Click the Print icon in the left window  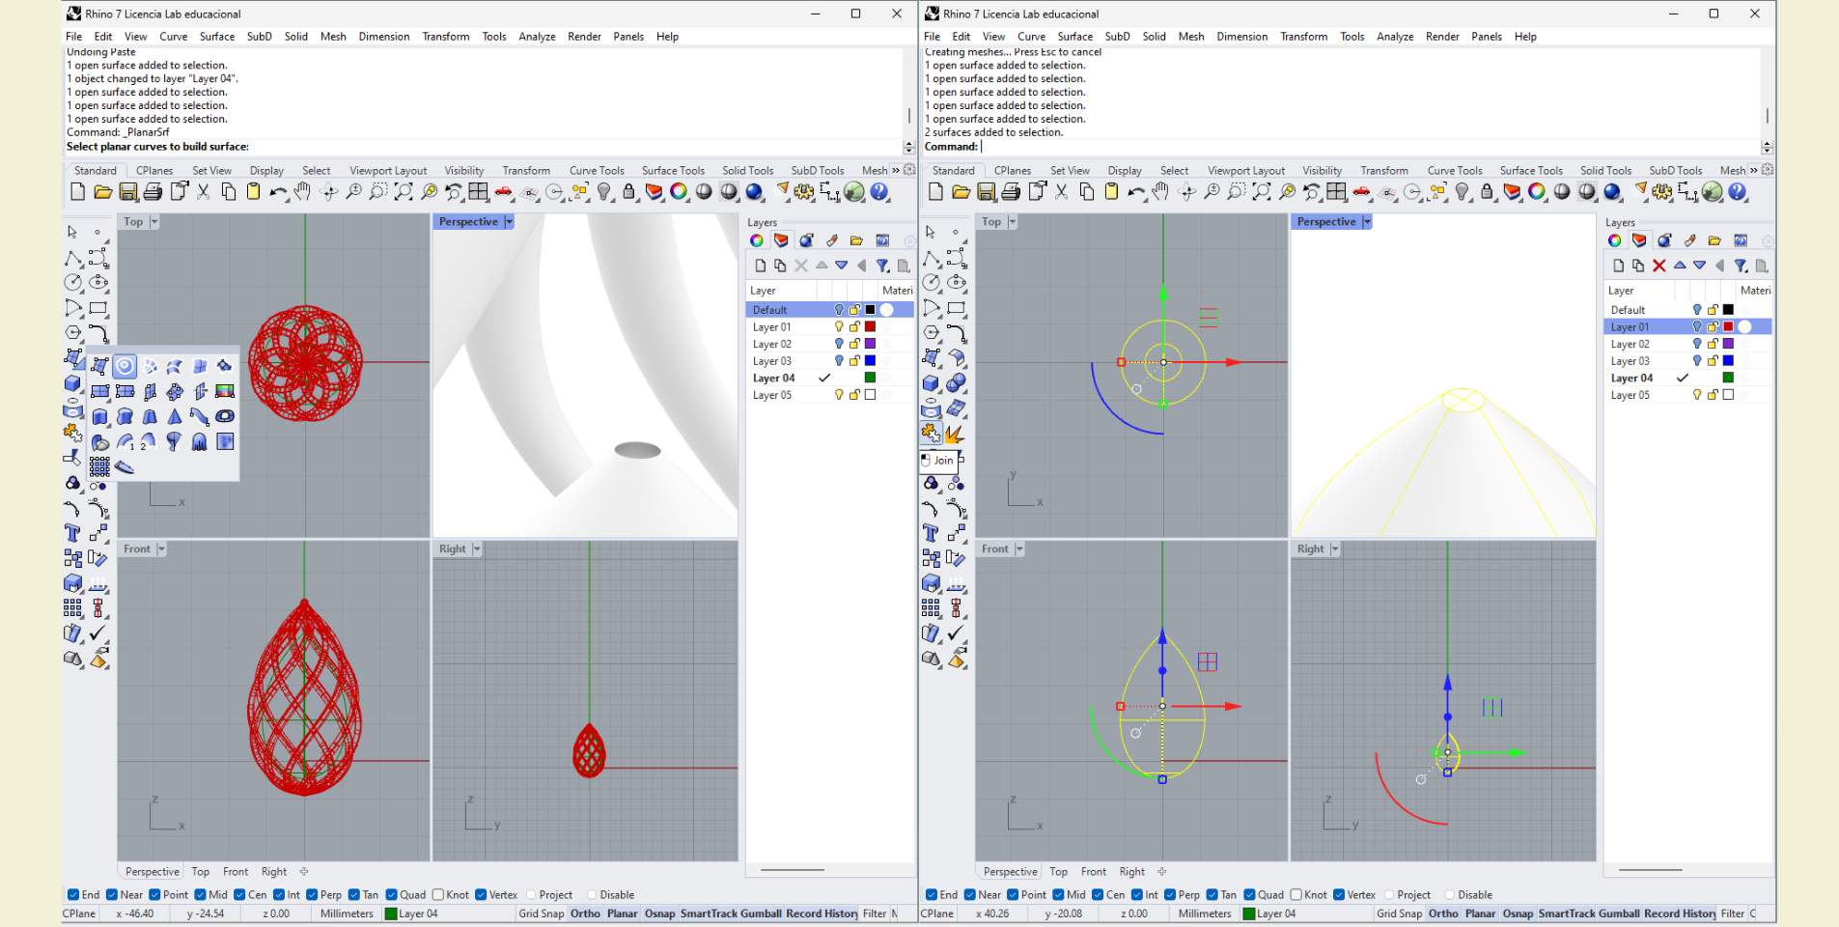coord(153,192)
